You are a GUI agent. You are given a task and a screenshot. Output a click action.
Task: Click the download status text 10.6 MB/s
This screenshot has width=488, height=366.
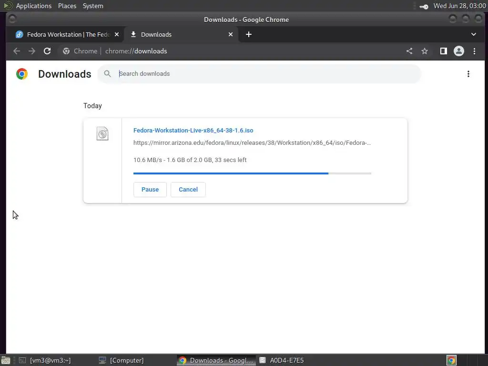tap(190, 160)
